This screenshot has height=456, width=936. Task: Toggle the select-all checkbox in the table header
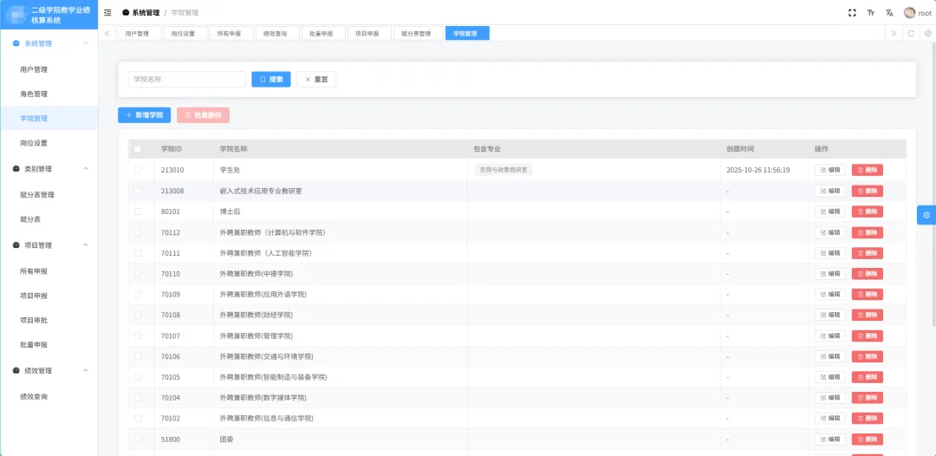point(138,149)
